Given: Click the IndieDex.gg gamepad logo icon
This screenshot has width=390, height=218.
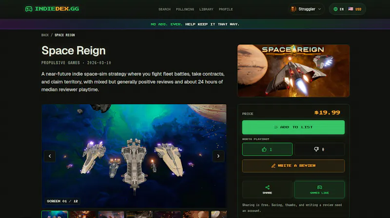Looking at the screenshot, I should coord(29,9).
